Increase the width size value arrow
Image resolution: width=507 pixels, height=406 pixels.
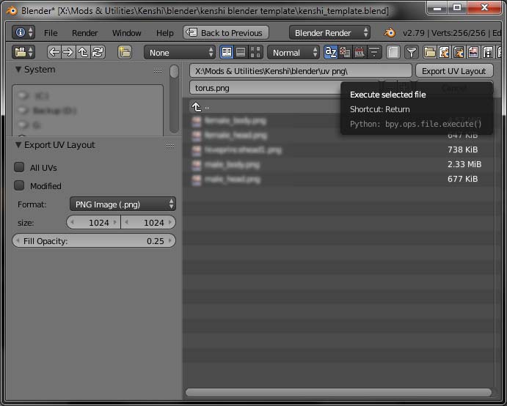[x=115, y=222]
